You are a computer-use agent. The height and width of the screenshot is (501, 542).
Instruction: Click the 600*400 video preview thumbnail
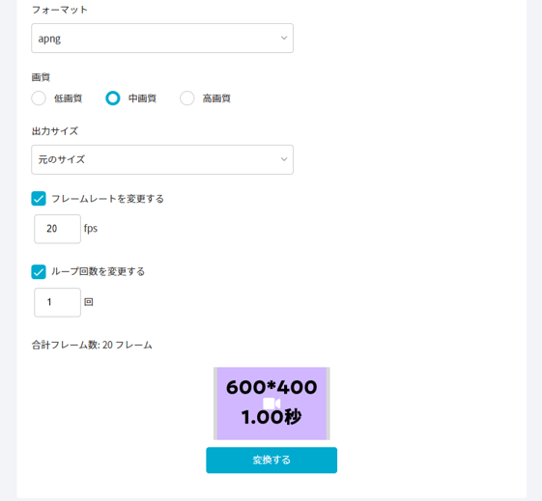coord(271,404)
